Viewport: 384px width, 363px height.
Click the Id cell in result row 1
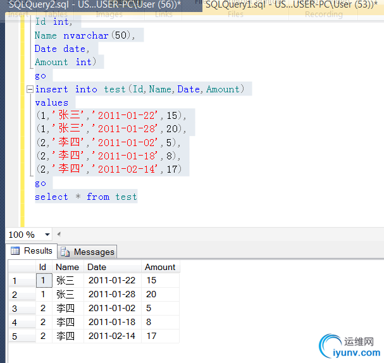[x=44, y=280]
